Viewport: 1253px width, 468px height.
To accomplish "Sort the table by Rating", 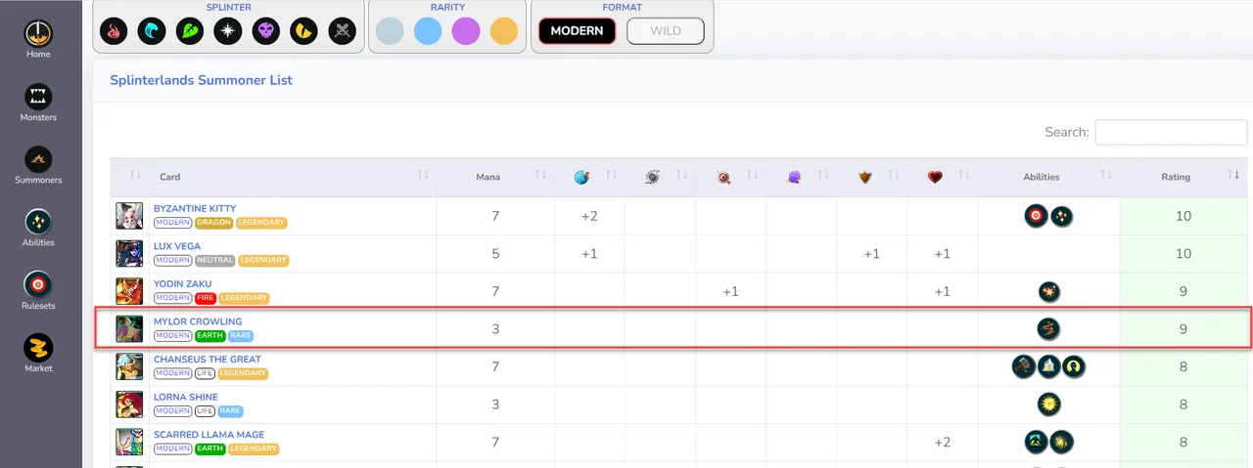I will tap(1183, 177).
